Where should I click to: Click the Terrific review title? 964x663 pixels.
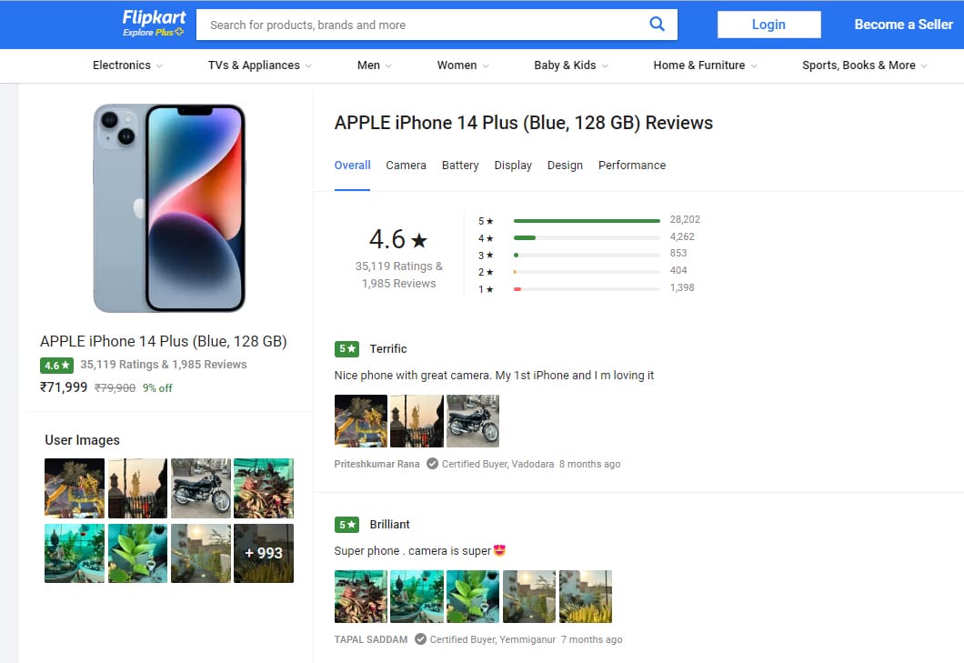(x=388, y=348)
